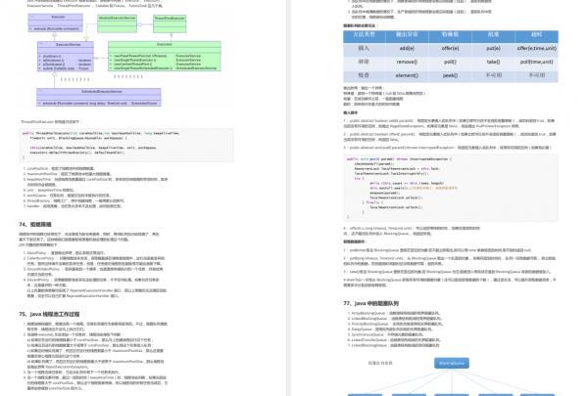Click the section 74 heading

click(35, 225)
